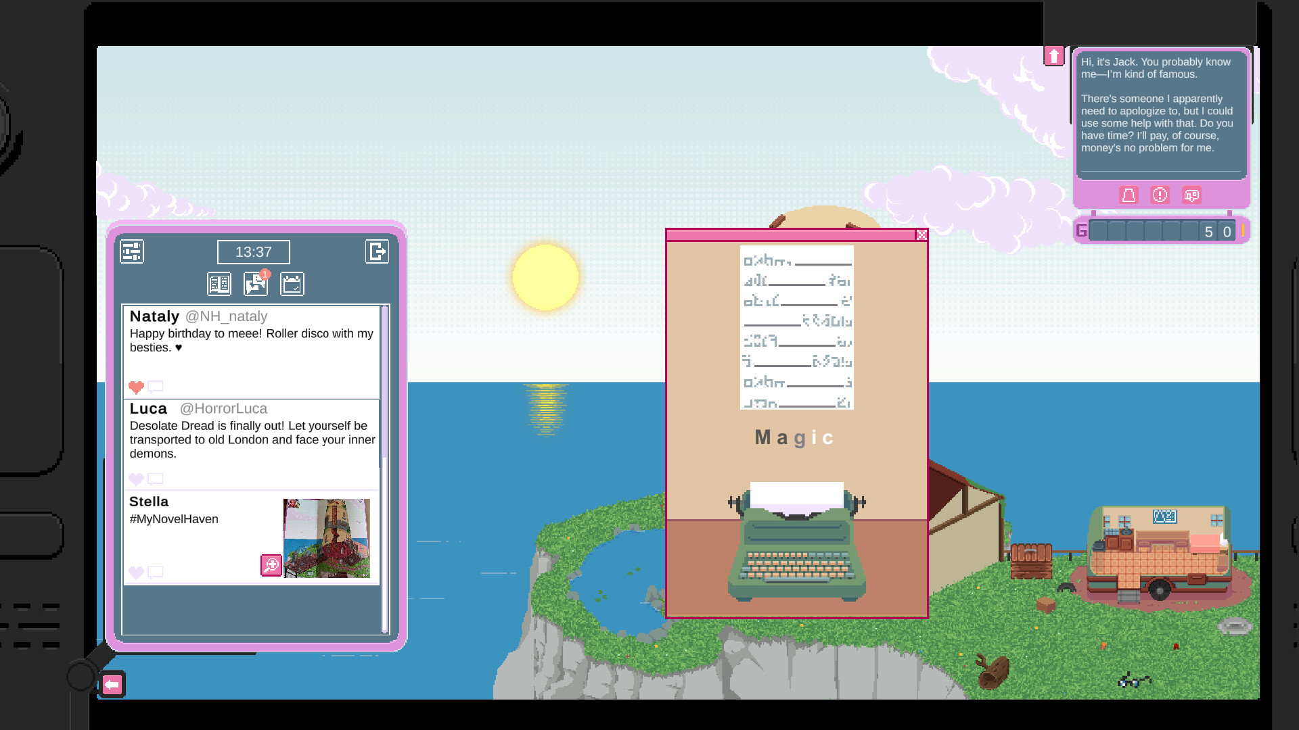Choose the dog response icon under Jack's message
Image resolution: width=1299 pixels, height=730 pixels.
(x=1191, y=195)
